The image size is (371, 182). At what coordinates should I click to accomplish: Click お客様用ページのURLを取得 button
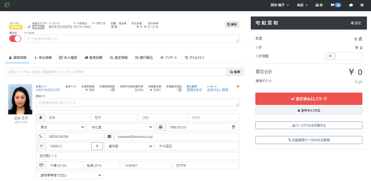[309, 140]
